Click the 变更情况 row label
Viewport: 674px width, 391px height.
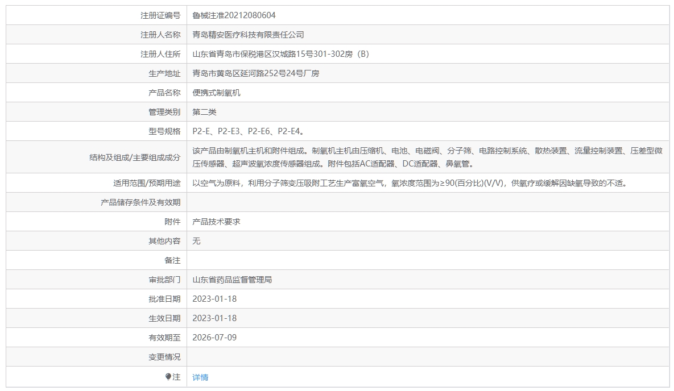pos(164,357)
